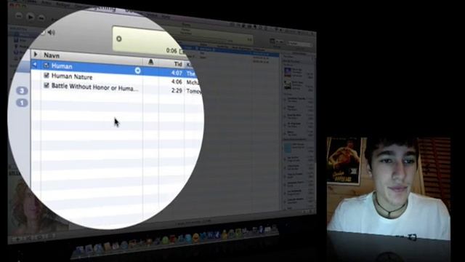This screenshot has width=465, height=262.
Task: Click the bell icon column header
Action: point(150,61)
